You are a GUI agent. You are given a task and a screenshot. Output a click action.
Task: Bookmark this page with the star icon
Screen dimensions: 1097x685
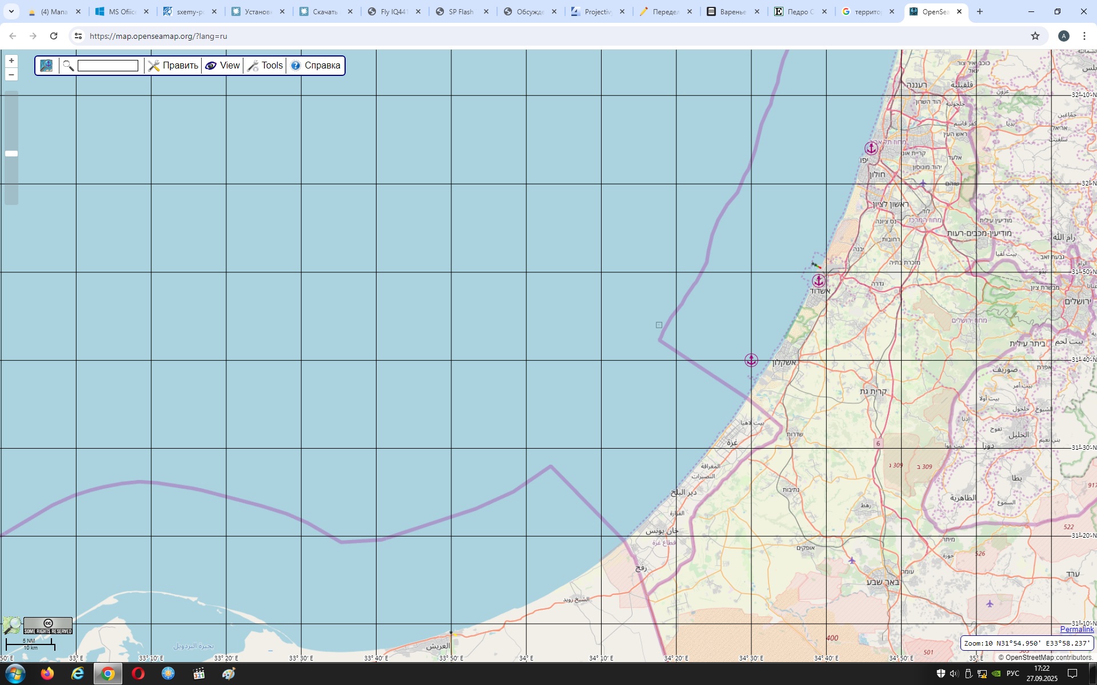(1035, 36)
